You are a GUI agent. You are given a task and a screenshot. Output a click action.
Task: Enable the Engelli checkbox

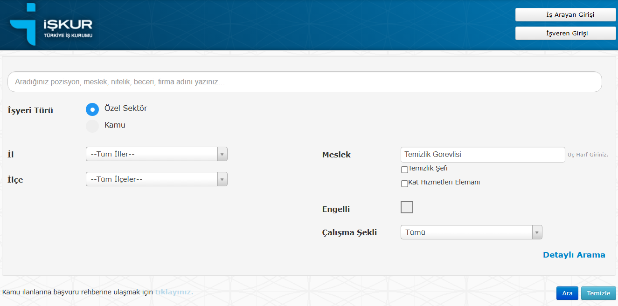(x=407, y=207)
